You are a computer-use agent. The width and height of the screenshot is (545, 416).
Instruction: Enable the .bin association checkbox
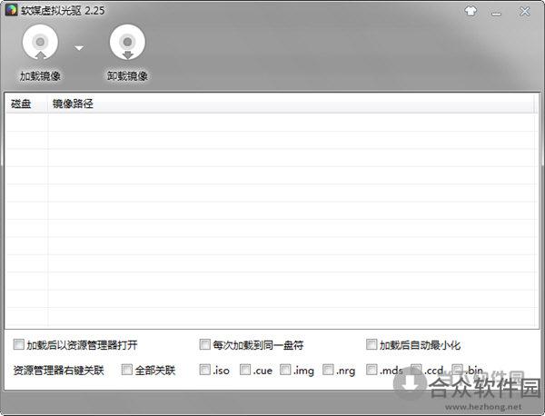tap(458, 370)
